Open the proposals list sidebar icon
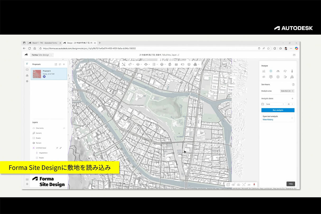The image size is (321, 214). [27, 64]
